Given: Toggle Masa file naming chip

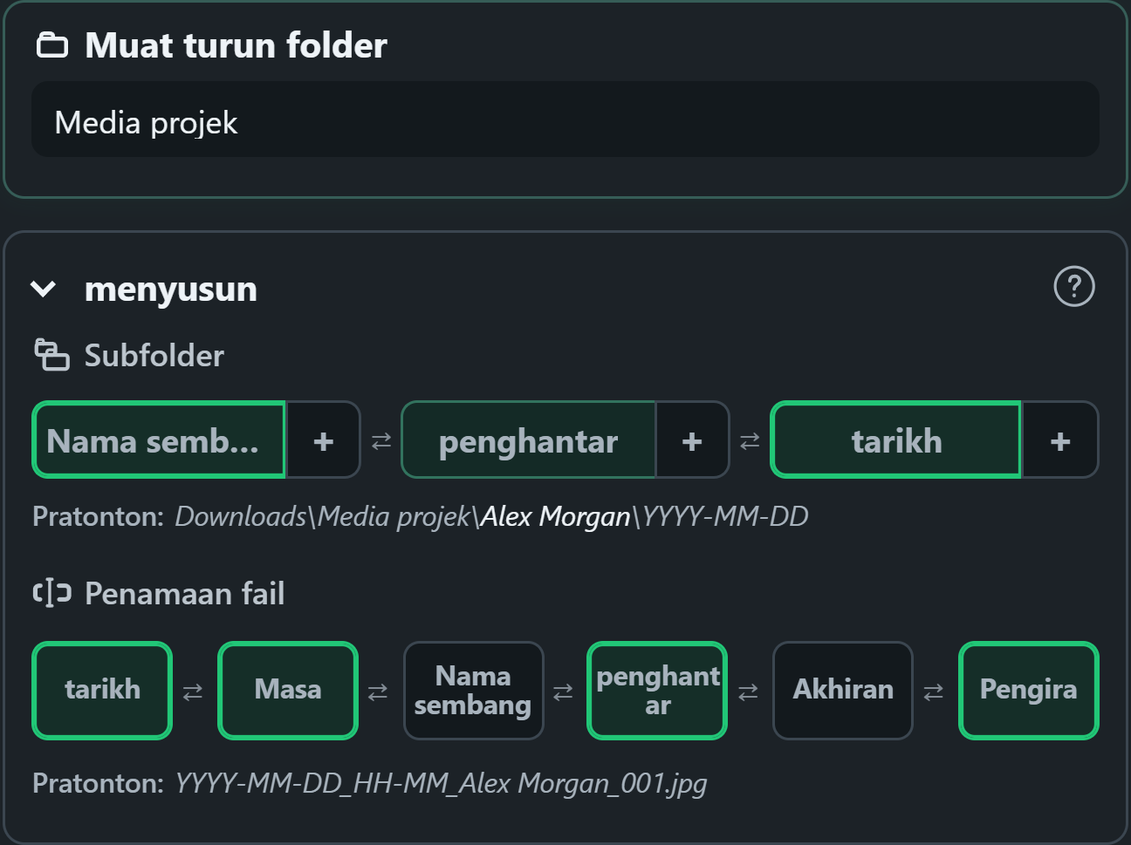Looking at the screenshot, I should [288, 690].
